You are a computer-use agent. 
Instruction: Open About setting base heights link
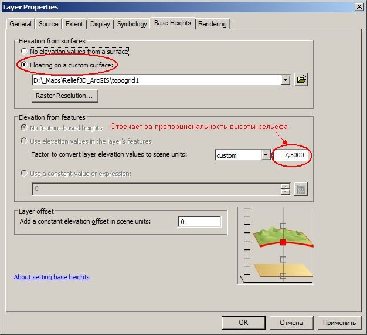[52, 277]
